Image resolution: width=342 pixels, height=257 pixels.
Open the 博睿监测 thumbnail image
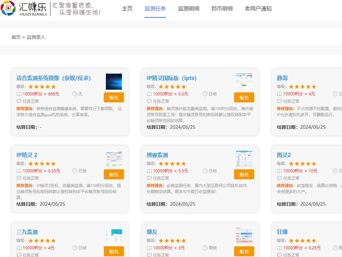click(x=244, y=159)
